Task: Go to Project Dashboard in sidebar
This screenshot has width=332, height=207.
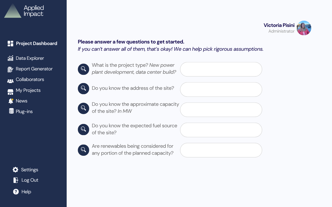Action: coord(36,43)
